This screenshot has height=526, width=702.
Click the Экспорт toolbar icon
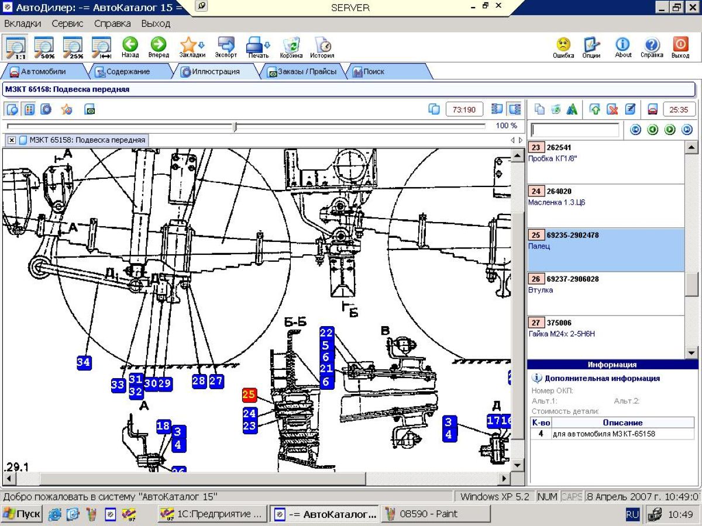click(226, 47)
